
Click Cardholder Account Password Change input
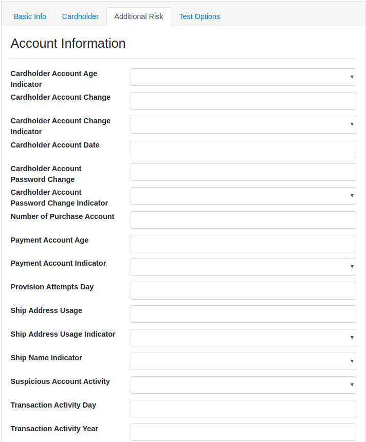[x=243, y=172]
